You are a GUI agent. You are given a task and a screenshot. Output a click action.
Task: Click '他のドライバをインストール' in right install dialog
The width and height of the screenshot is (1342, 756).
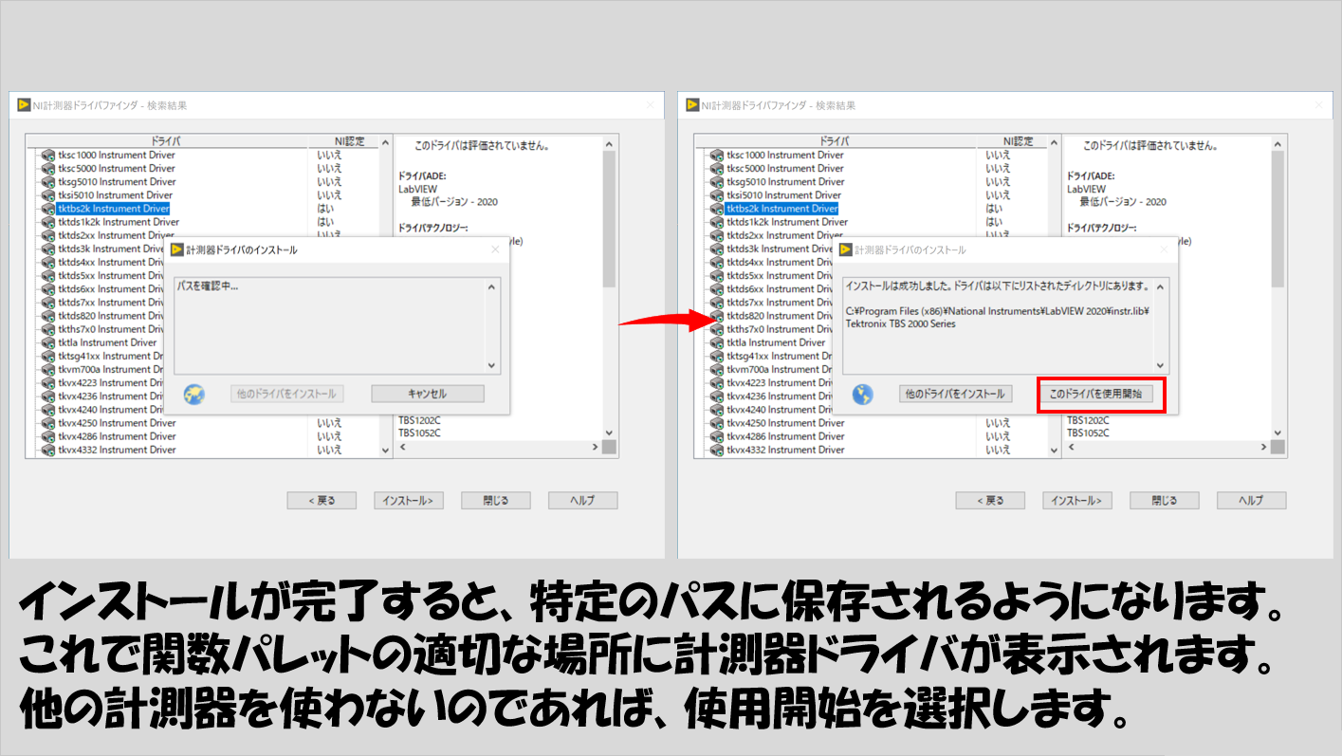(x=955, y=394)
